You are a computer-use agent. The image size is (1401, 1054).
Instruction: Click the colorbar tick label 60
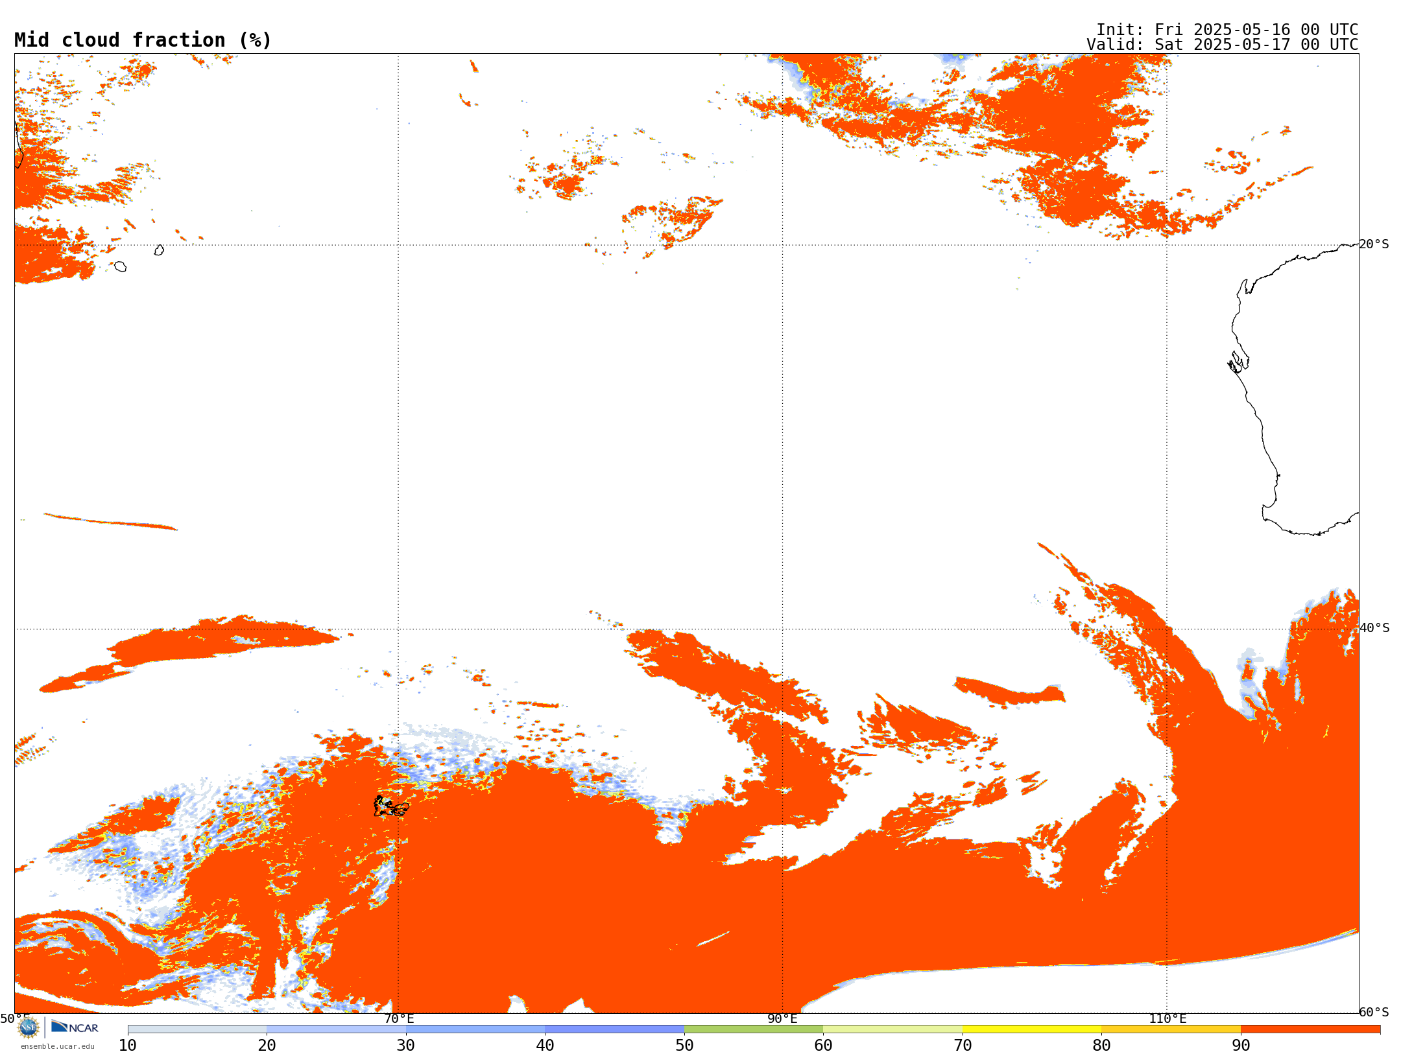(x=823, y=1046)
